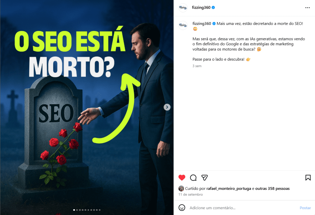
Task: Open the fizzing360 profile from the header username
Action: coord(201,7)
